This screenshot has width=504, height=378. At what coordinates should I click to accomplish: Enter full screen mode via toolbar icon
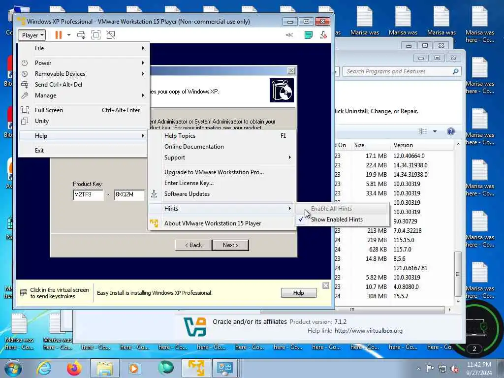[x=96, y=35]
